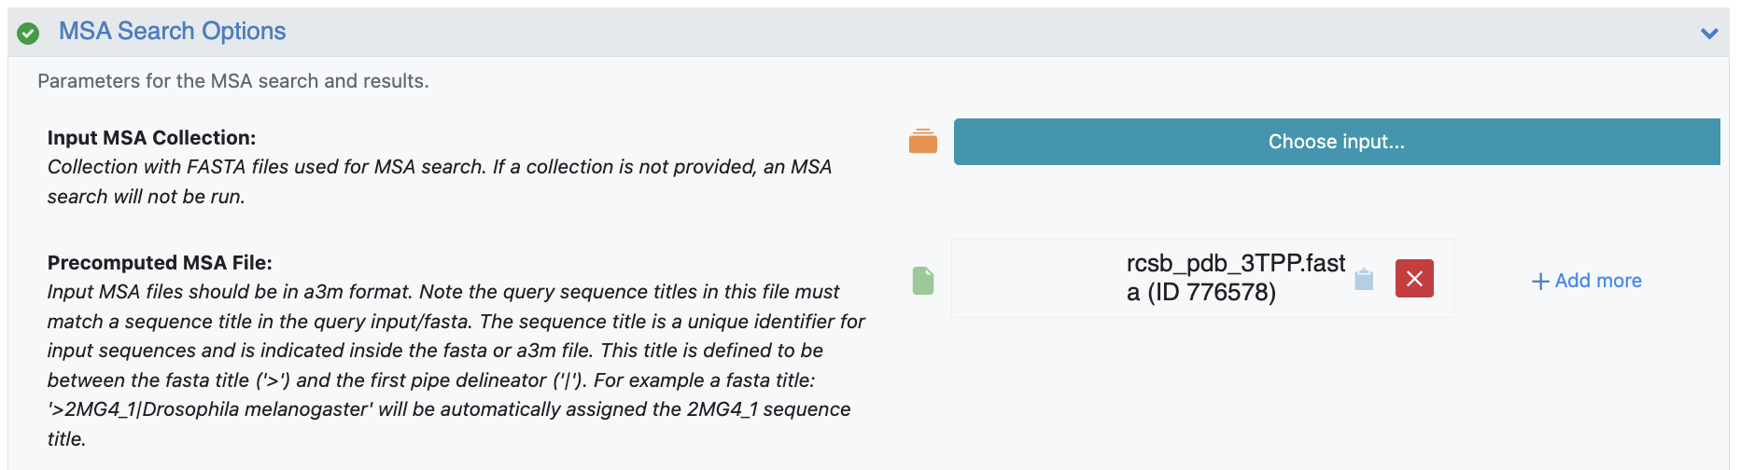Click the Precomputed MSA File label
1740x470 pixels.
[x=160, y=263]
